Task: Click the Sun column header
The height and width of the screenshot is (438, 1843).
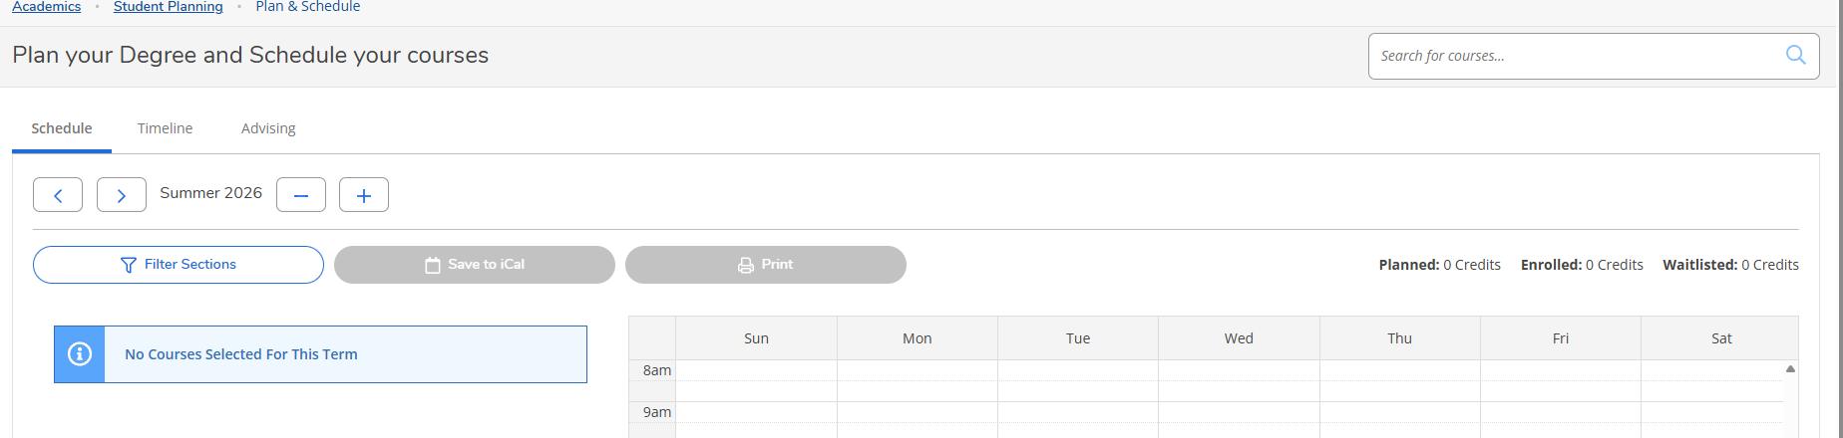Action: (x=756, y=338)
